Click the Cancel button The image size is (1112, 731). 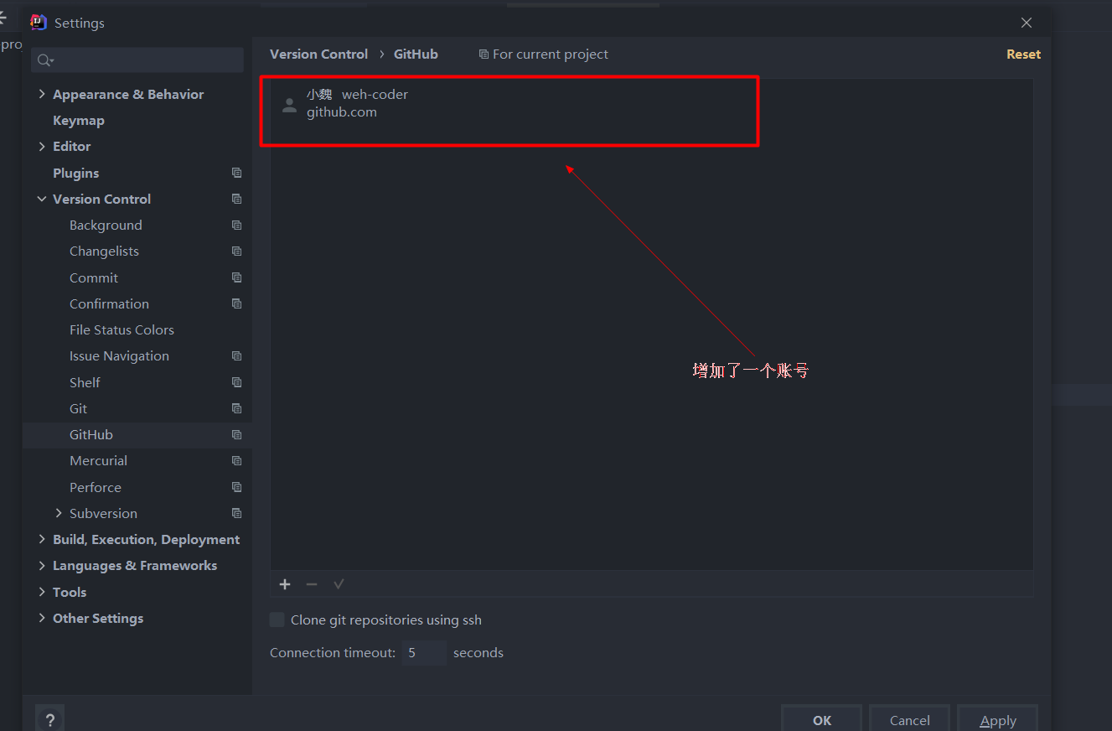coord(909,720)
